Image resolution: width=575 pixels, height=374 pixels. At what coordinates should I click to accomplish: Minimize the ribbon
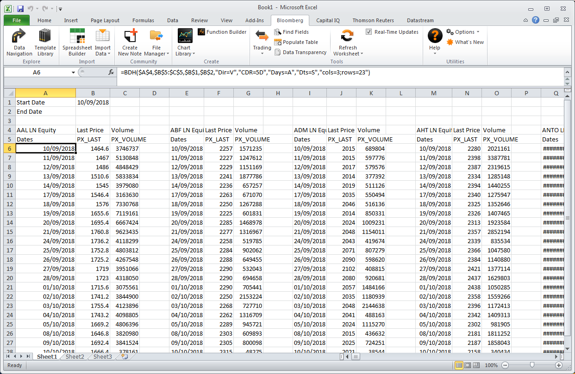pyautogui.click(x=526, y=20)
